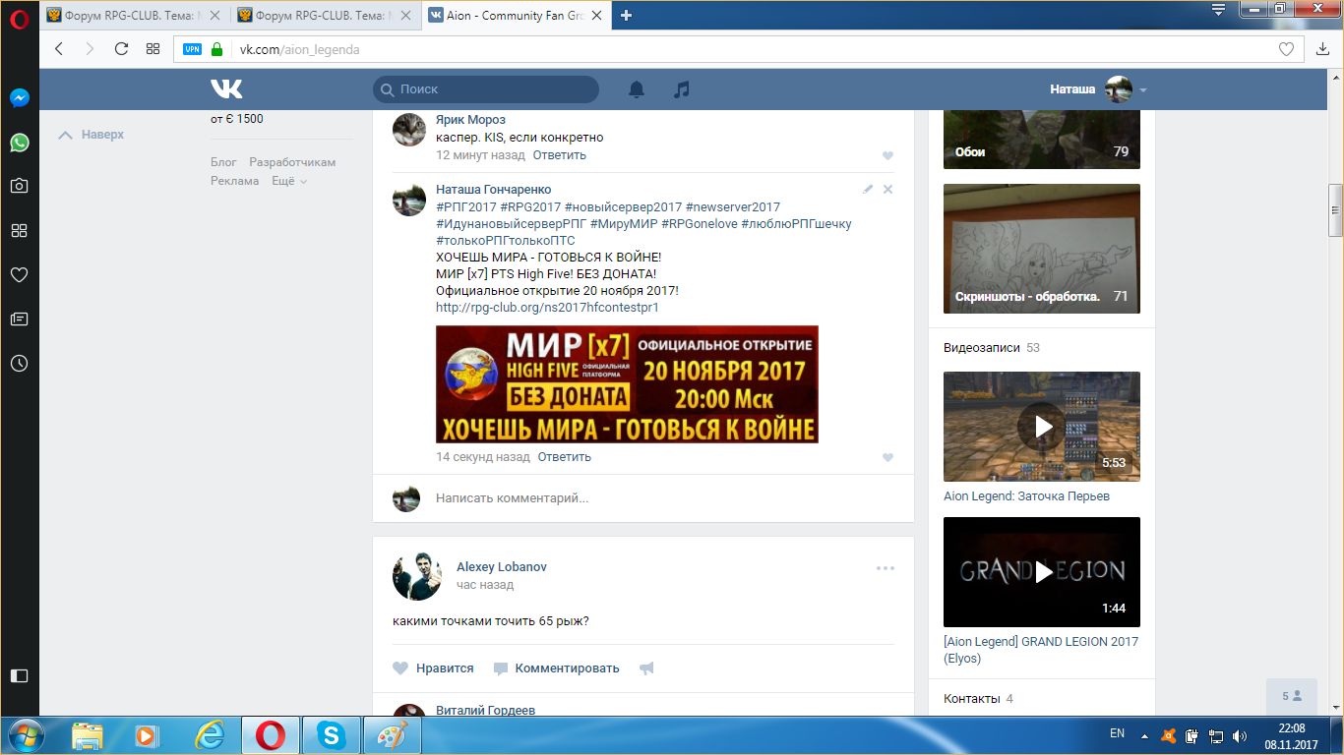
Task: Open rpg-club.org/ns2017hfcontestpr1 link
Action: [x=547, y=308]
